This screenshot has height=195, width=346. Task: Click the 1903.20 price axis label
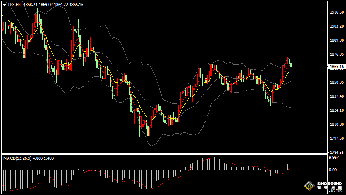tap(336, 26)
